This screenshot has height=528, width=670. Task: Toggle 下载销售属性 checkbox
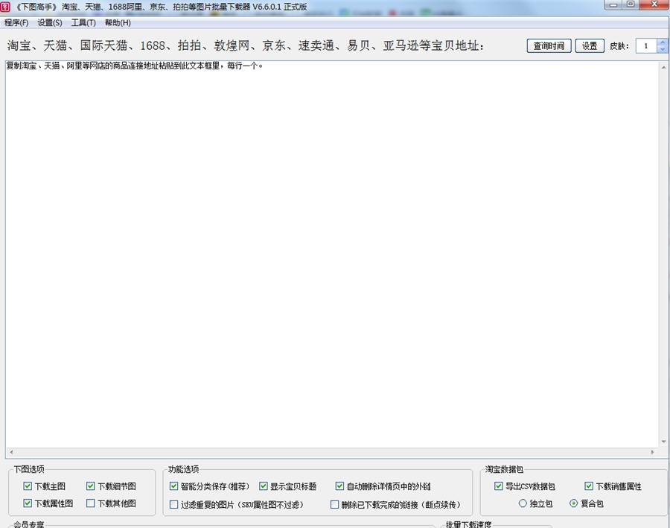click(x=589, y=486)
